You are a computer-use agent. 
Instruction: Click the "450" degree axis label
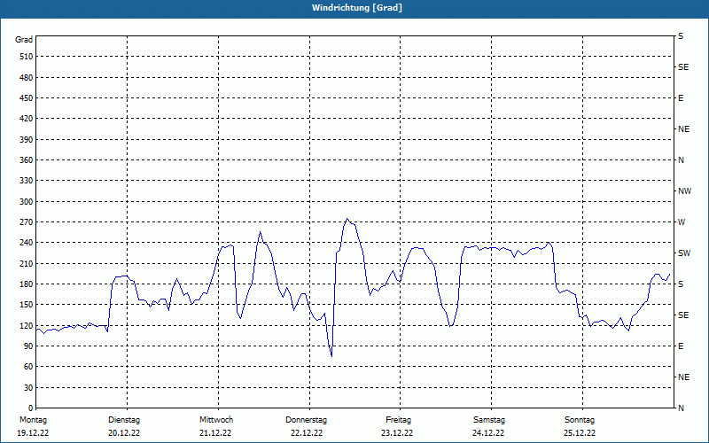tap(27, 98)
